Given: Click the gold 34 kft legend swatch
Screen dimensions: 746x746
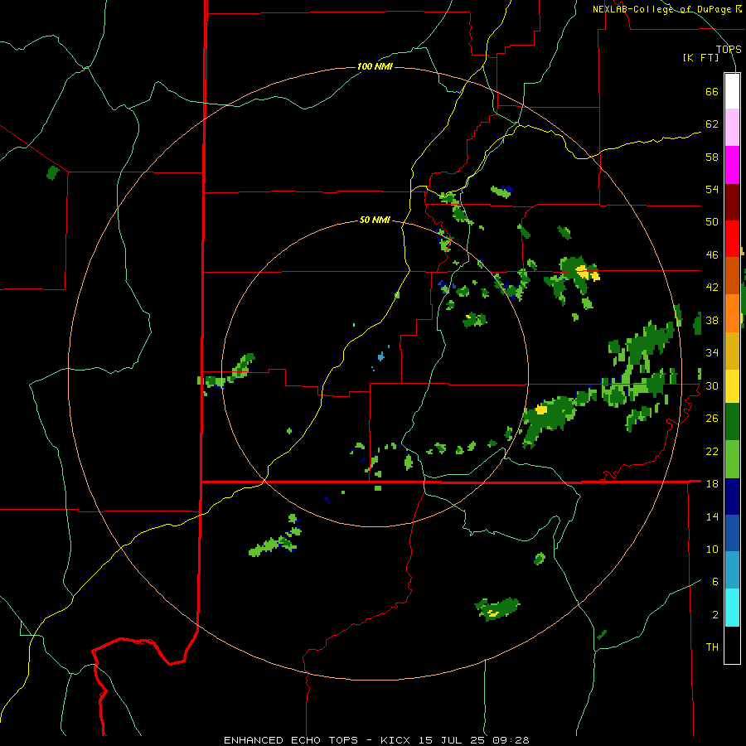Looking at the screenshot, I should coord(732,351).
